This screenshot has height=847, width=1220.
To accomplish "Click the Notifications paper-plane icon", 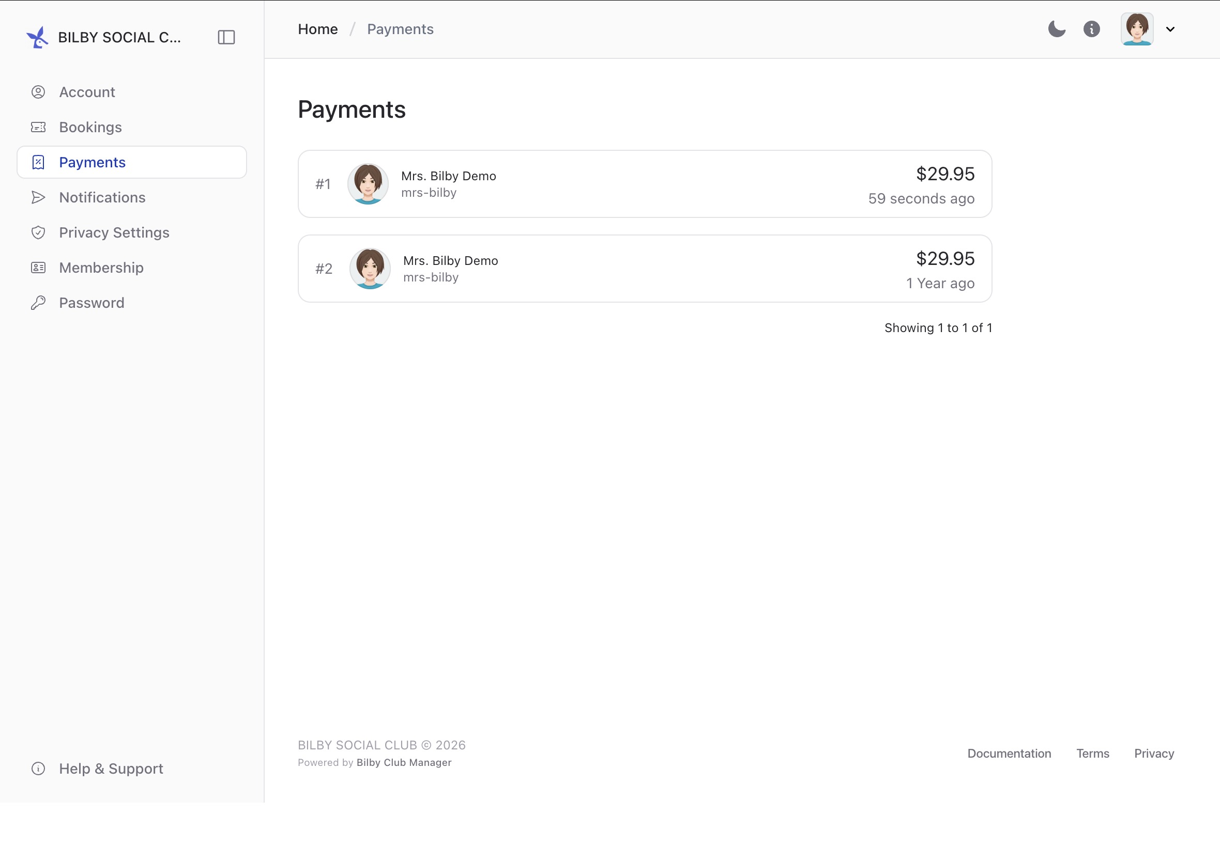I will pos(38,197).
